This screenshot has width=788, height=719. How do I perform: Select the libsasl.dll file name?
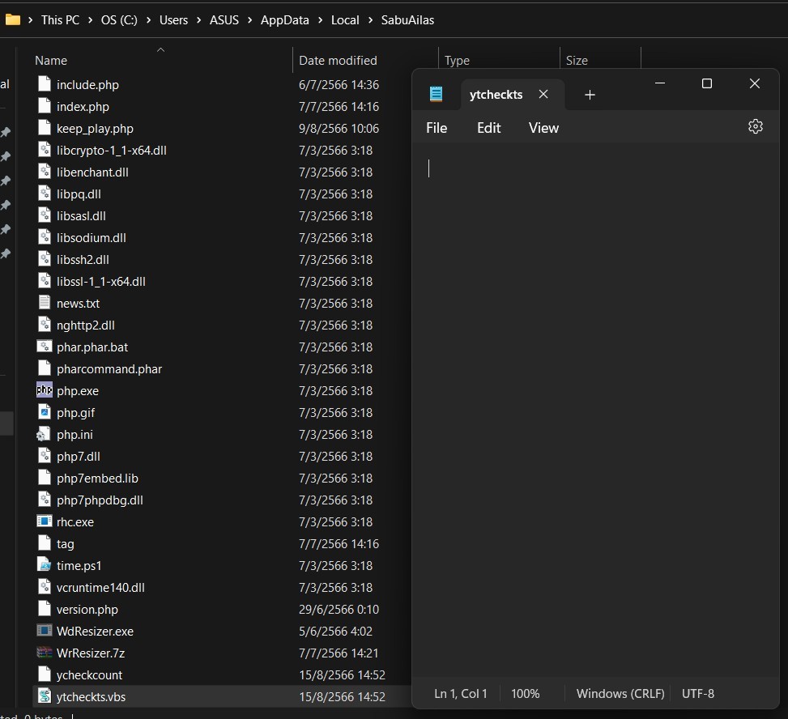pos(81,215)
